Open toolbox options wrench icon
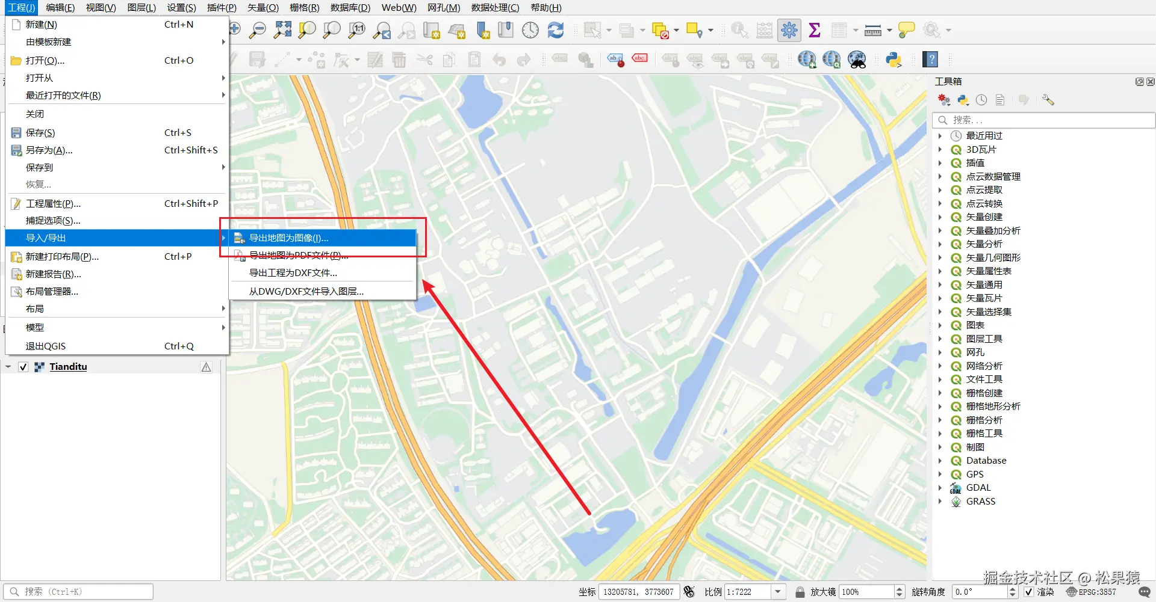The height and width of the screenshot is (602, 1156). 1048,100
